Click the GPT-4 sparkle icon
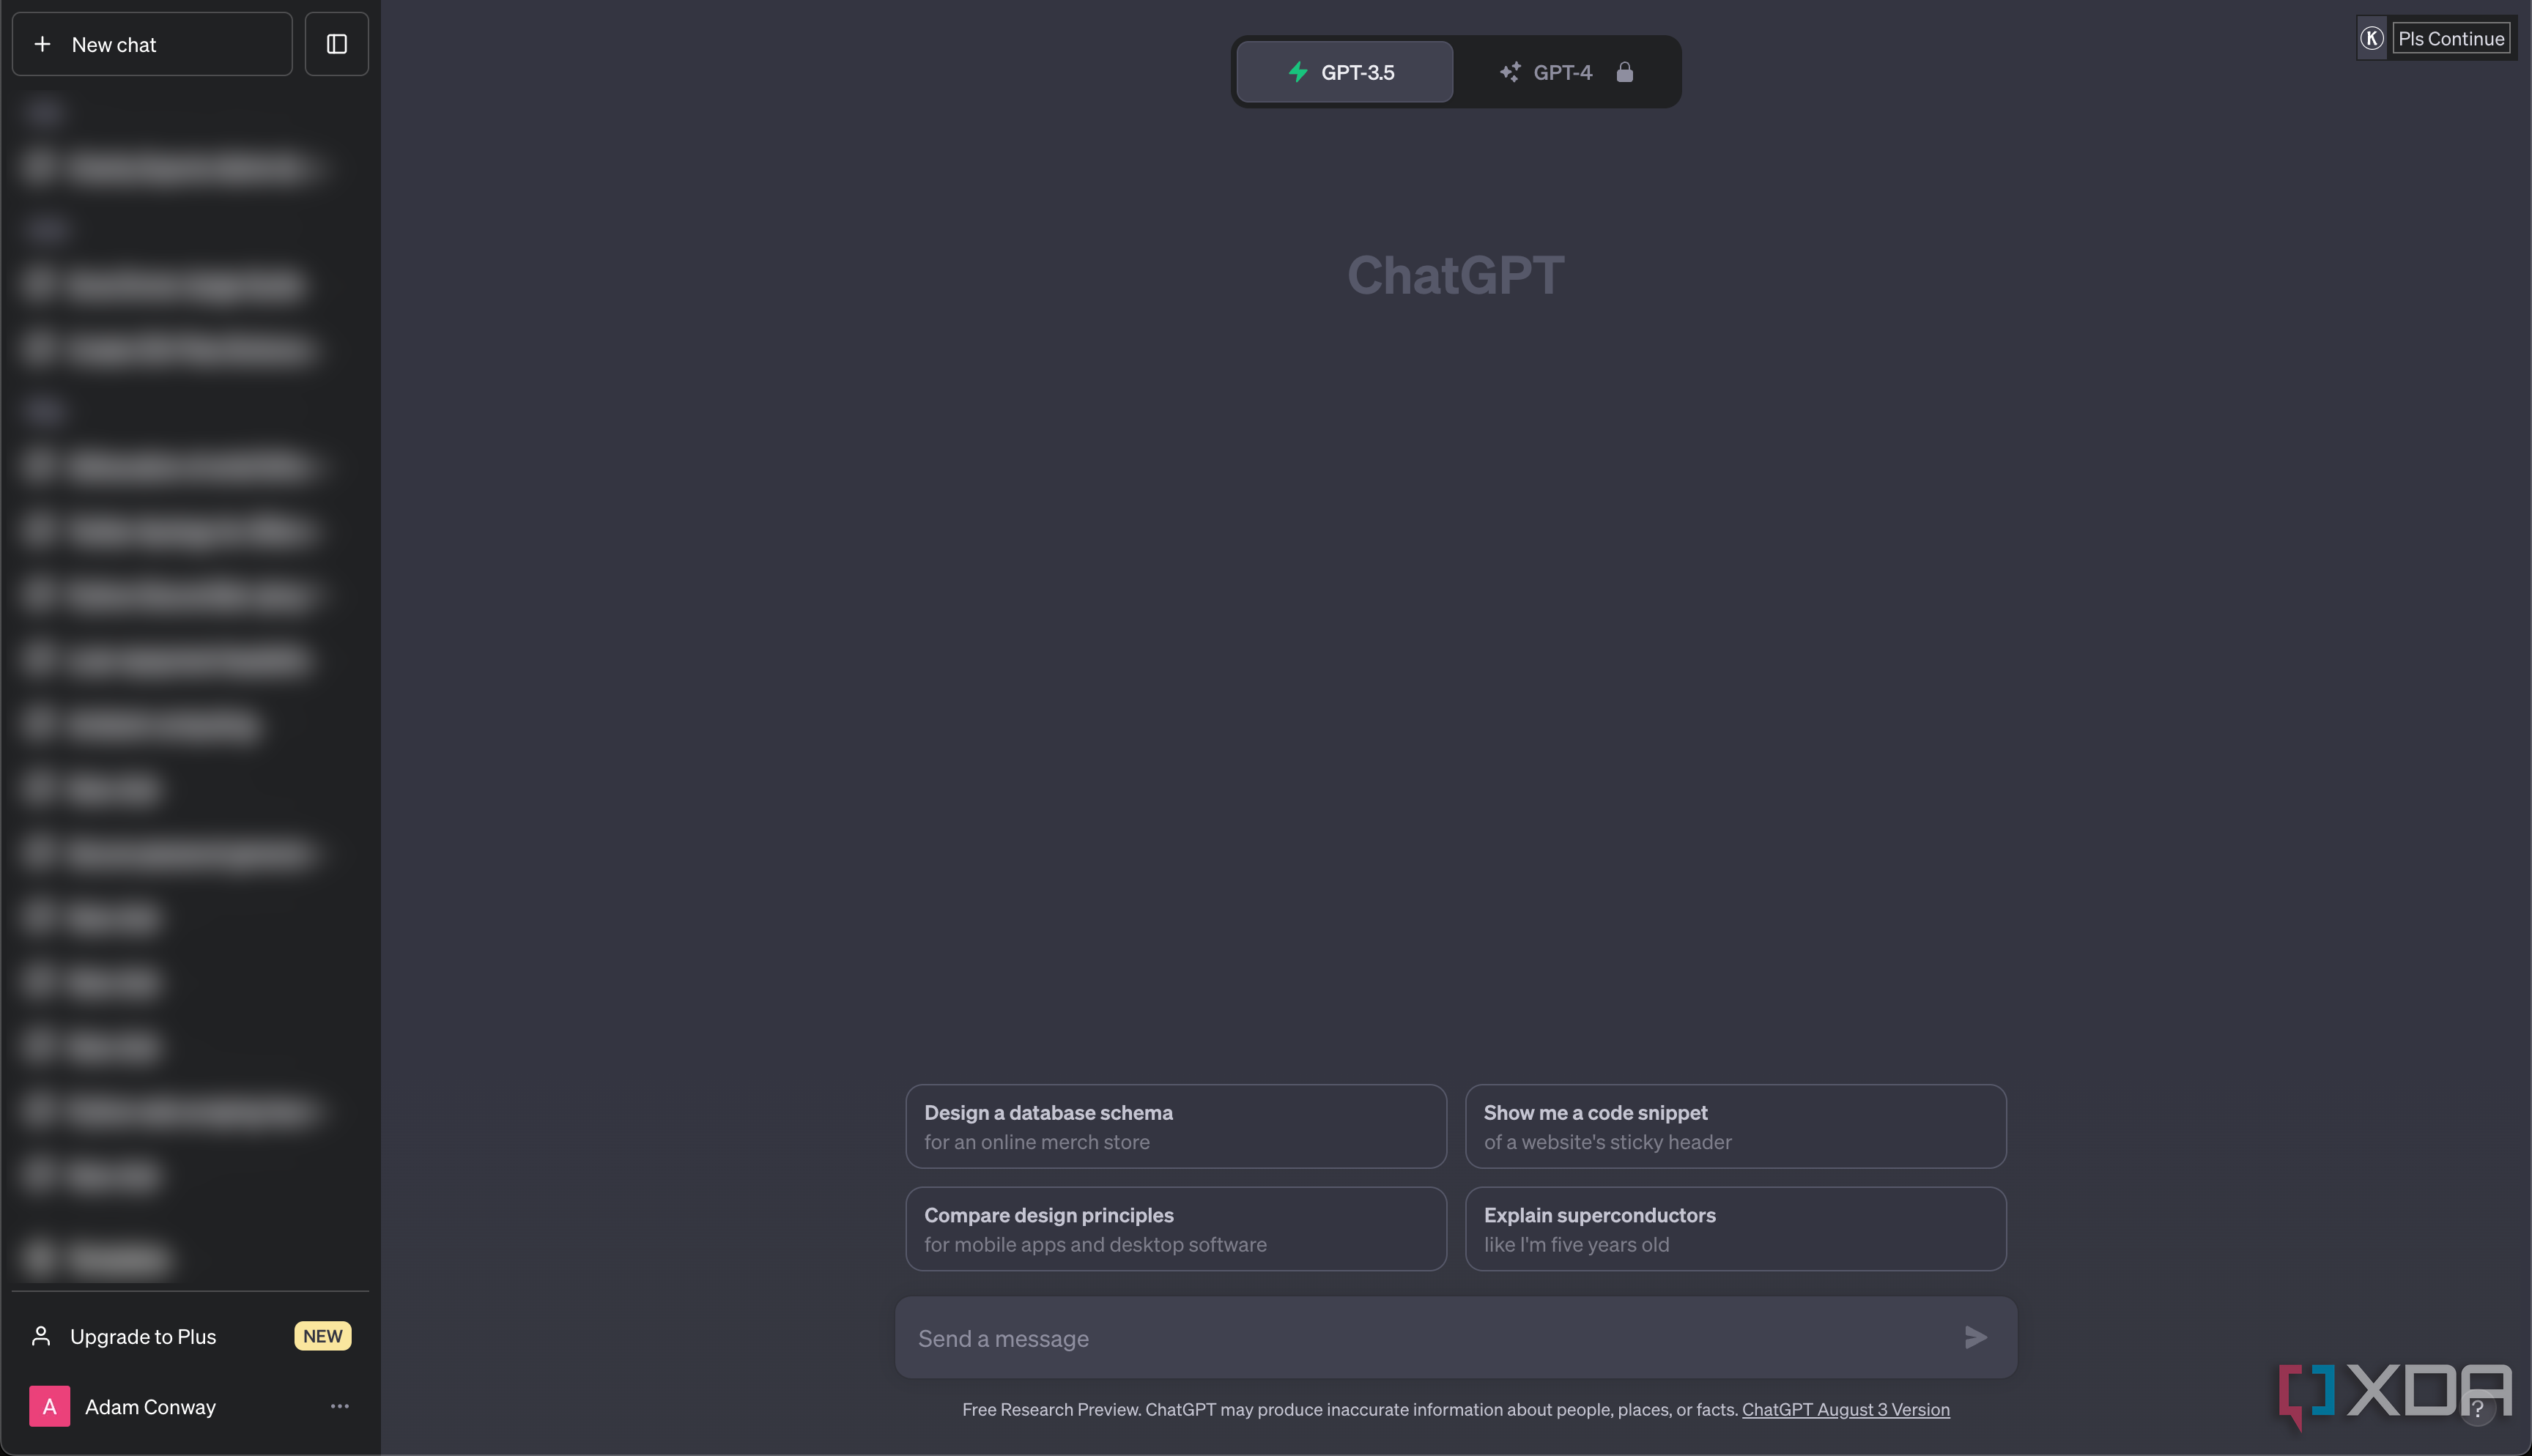This screenshot has width=2532, height=1456. click(x=1510, y=72)
